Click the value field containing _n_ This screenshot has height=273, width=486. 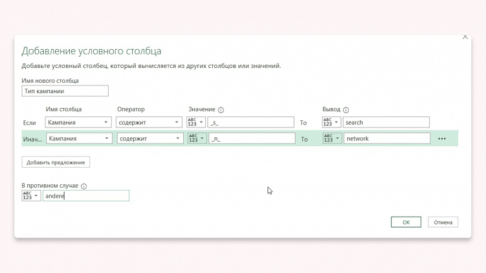click(252, 138)
